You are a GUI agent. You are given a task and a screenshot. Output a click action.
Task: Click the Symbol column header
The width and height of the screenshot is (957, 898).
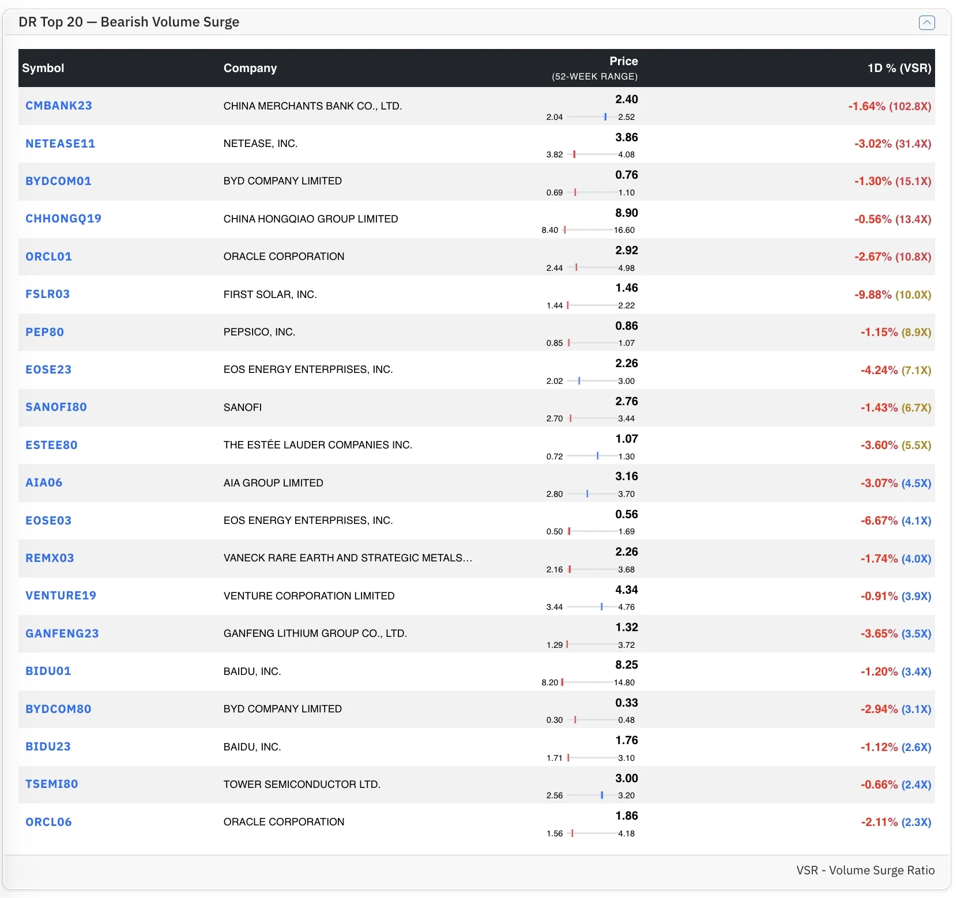pos(43,68)
